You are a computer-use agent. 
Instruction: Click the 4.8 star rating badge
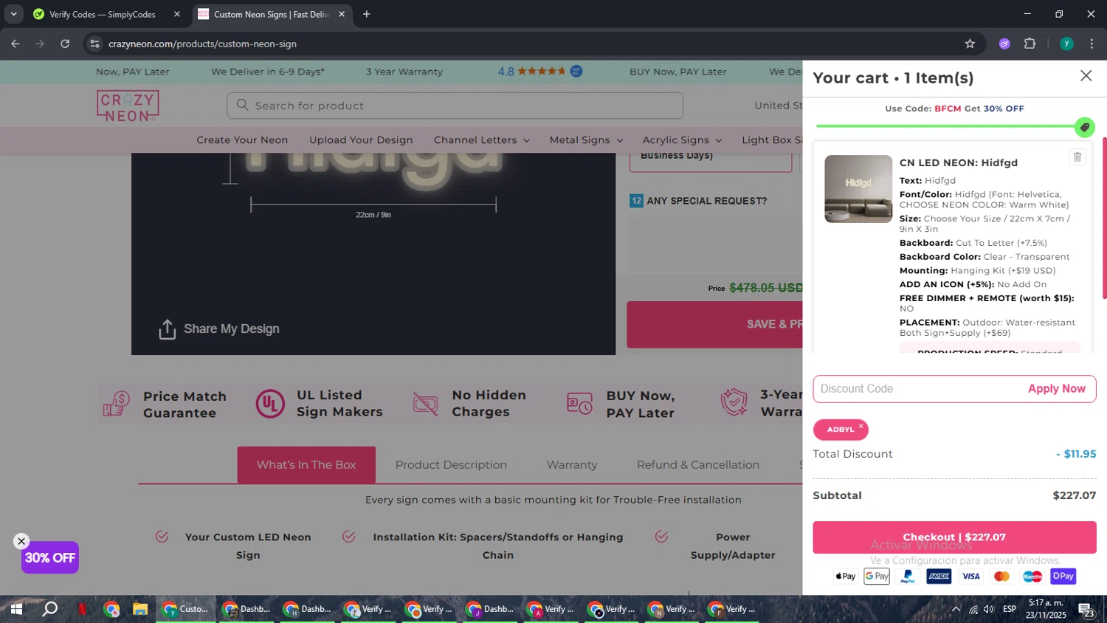coord(540,72)
